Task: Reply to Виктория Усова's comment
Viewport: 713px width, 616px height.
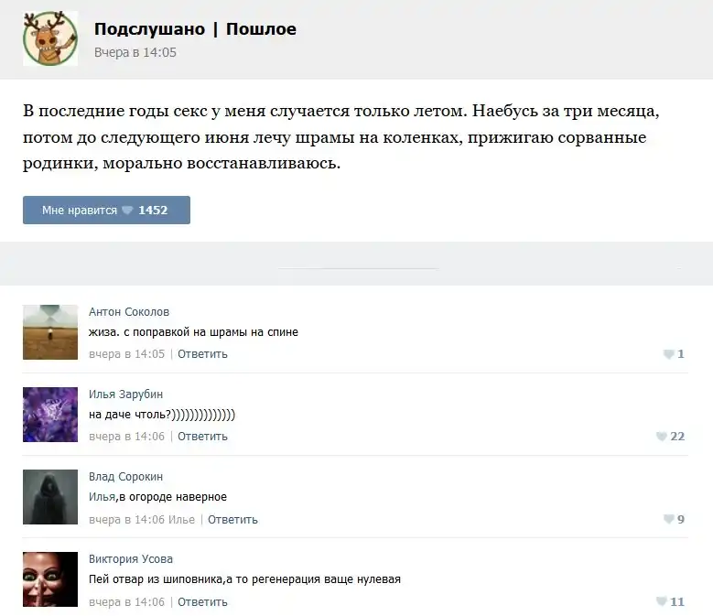Action: click(202, 601)
